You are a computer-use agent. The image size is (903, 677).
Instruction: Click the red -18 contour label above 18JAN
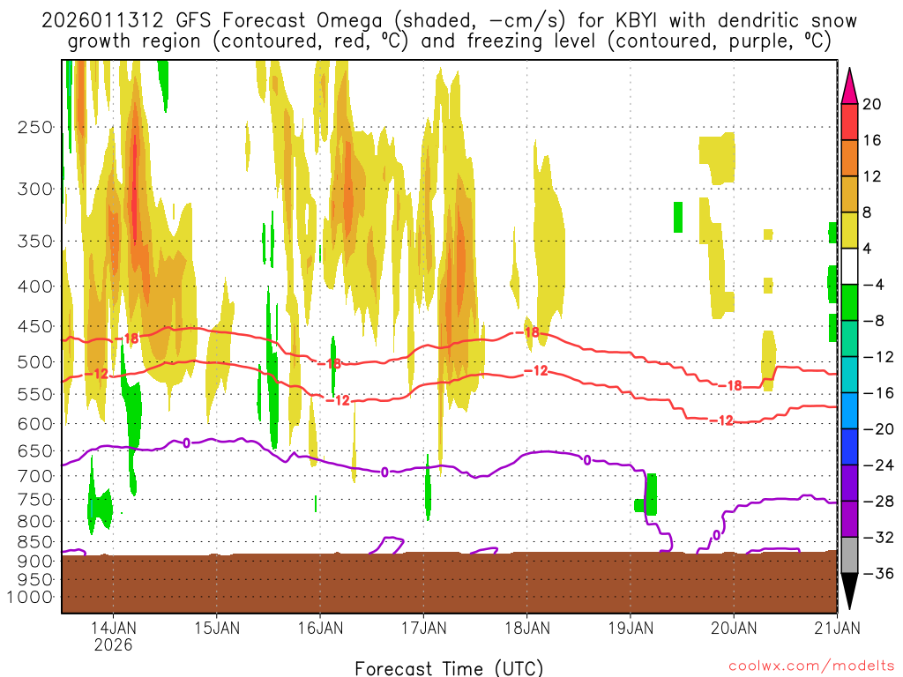click(527, 332)
